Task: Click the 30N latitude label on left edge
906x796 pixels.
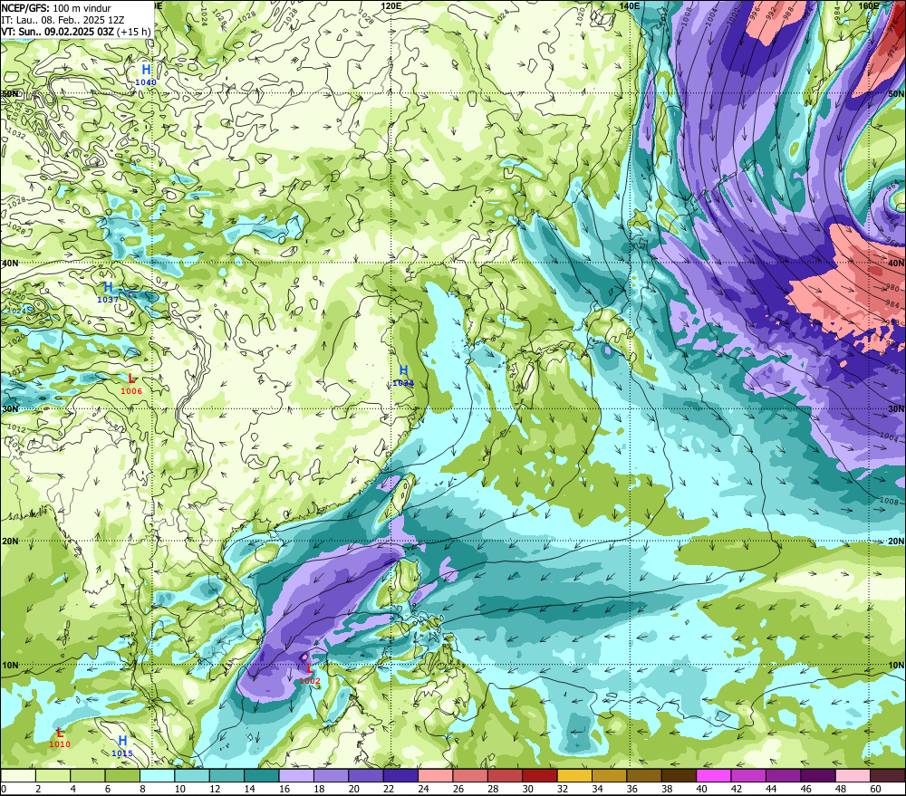Action: tap(10, 409)
